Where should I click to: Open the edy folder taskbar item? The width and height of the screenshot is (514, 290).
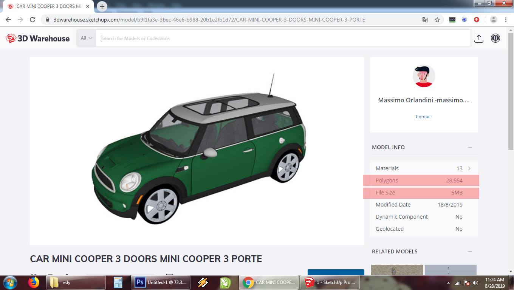click(x=76, y=282)
